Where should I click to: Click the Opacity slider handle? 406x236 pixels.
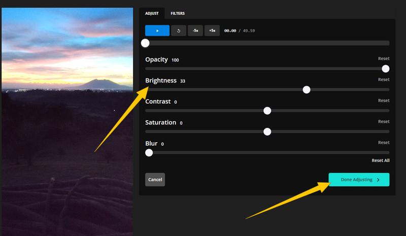[385, 69]
